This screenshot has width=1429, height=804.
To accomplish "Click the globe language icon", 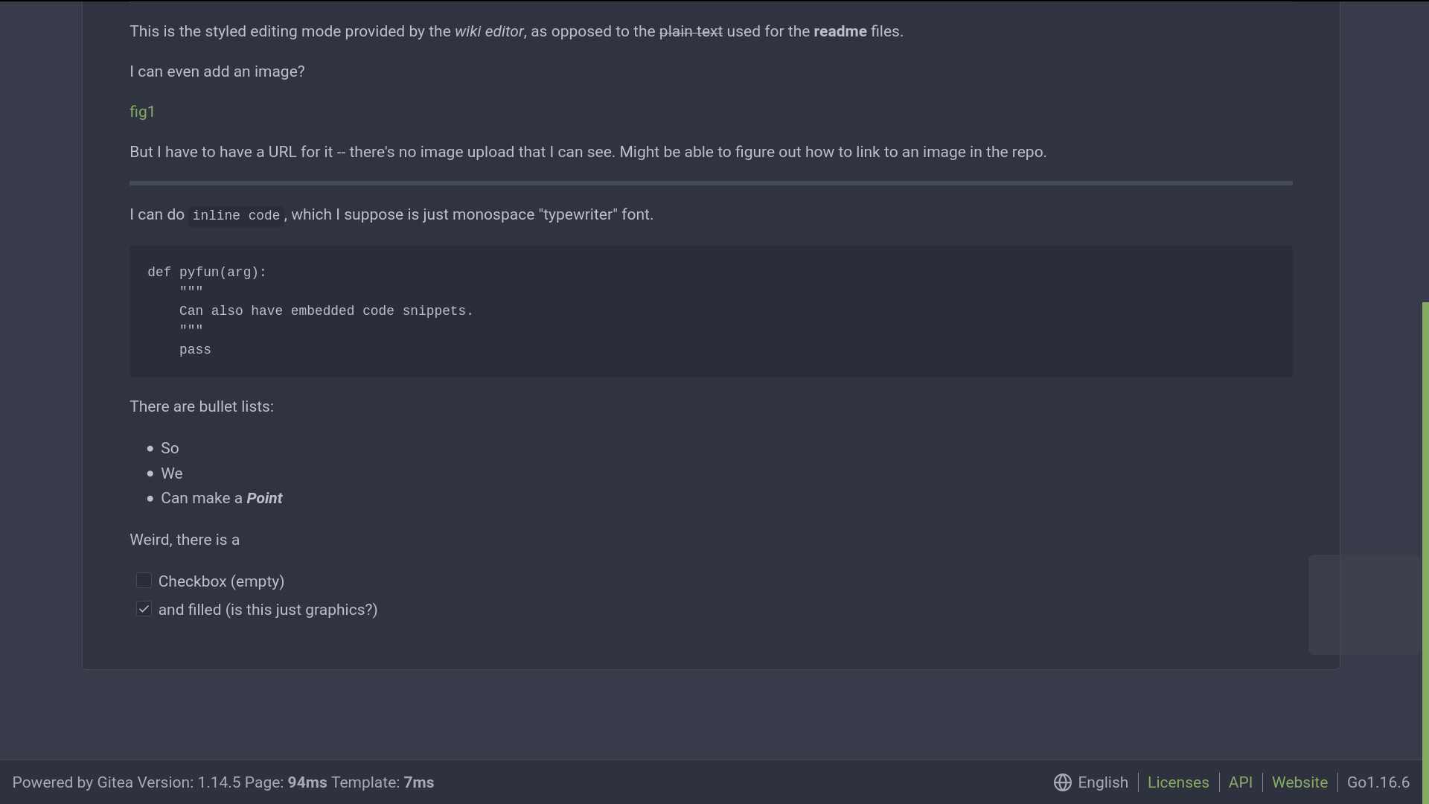I will (1062, 782).
